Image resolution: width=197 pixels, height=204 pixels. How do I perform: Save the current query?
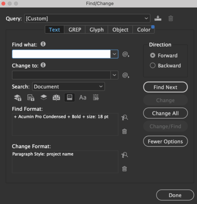click(x=158, y=18)
